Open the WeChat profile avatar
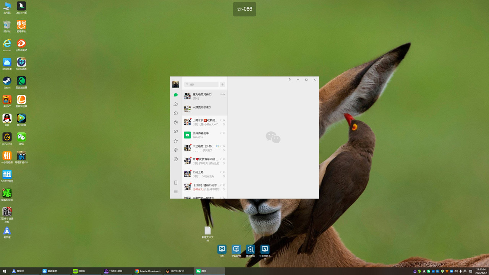 [x=176, y=84]
